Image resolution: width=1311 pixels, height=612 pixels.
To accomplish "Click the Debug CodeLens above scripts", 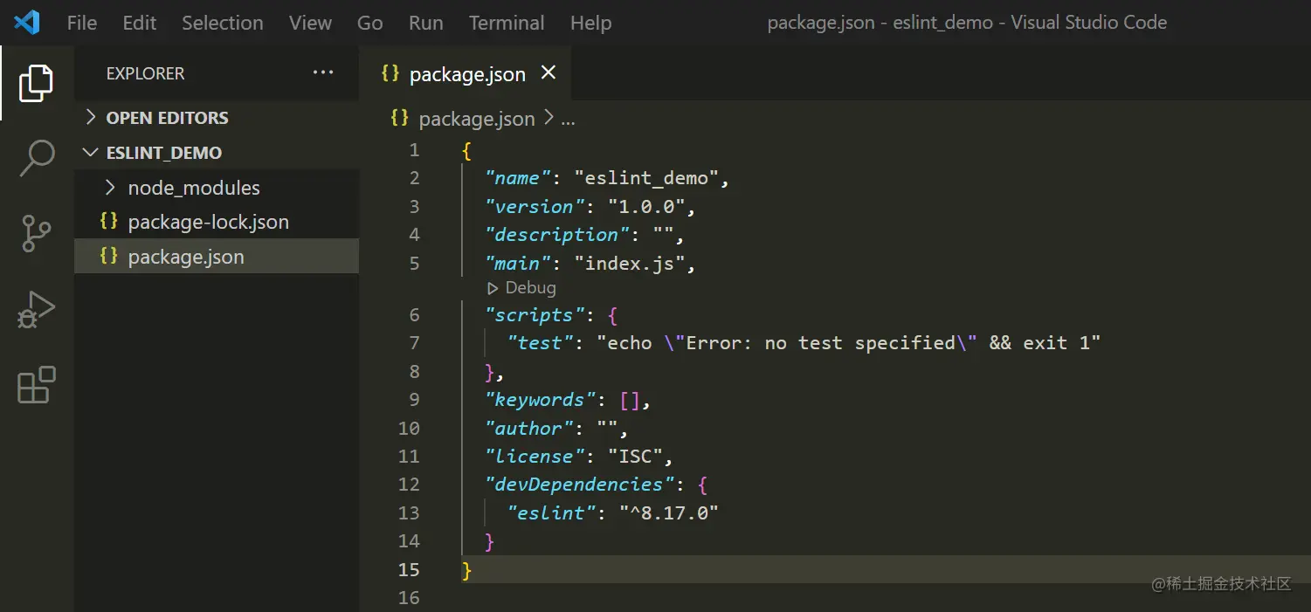I will [521, 287].
